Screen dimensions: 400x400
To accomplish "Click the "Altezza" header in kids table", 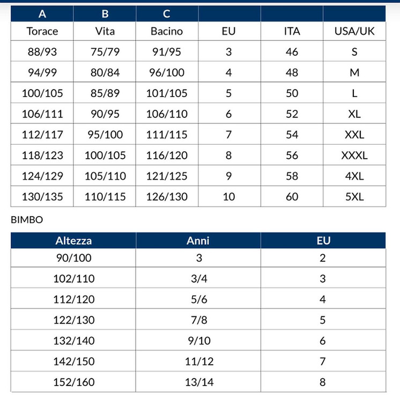I will click(x=73, y=241).
